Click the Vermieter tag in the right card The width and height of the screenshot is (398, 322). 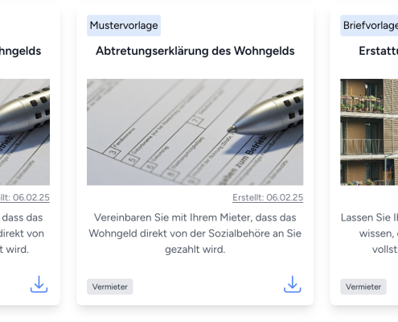pyautogui.click(x=363, y=287)
